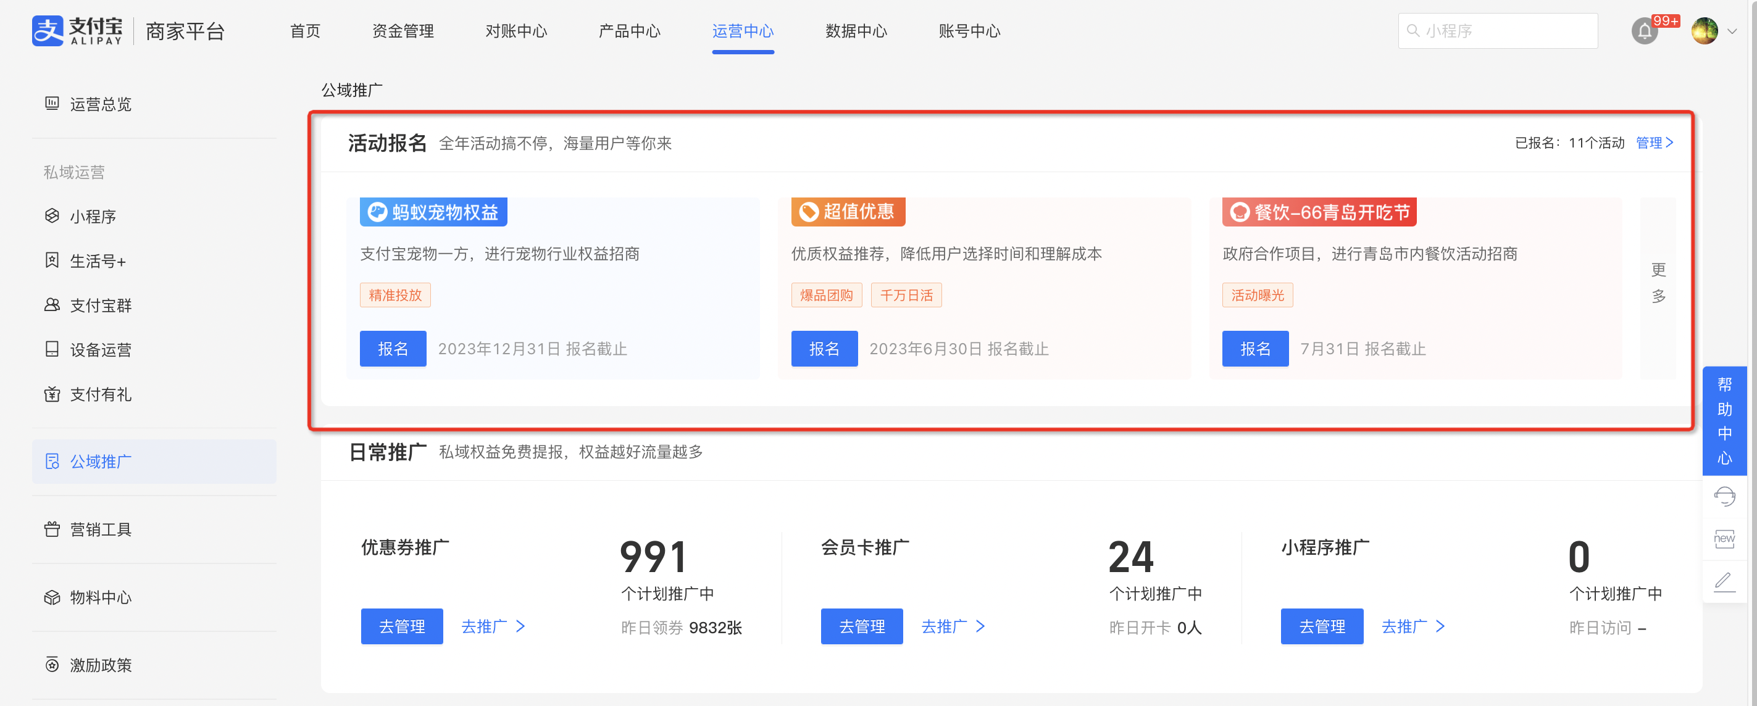
Task: Go to 产品中心 tab
Action: 629,31
